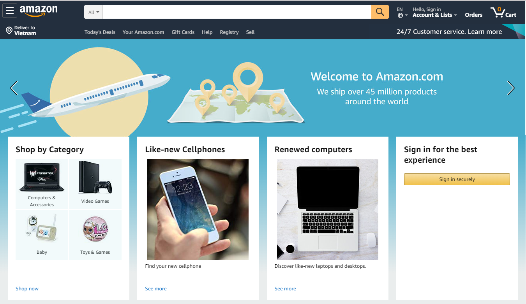Open Today's Deals in navigation bar
Image resolution: width=526 pixels, height=304 pixels.
tap(100, 32)
